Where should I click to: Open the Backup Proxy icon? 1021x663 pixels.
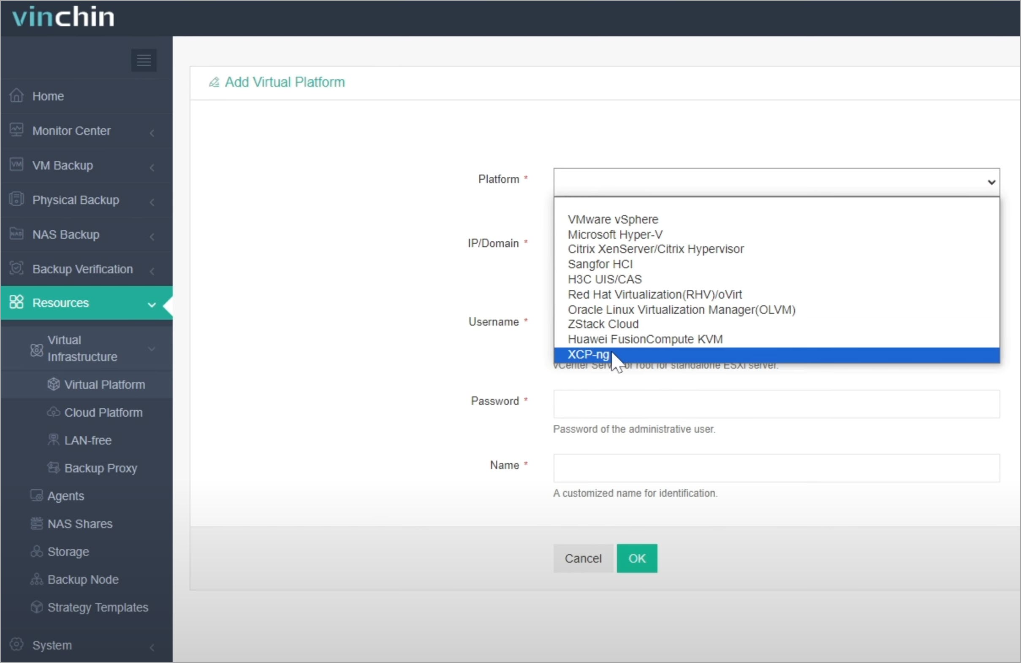[x=53, y=468]
